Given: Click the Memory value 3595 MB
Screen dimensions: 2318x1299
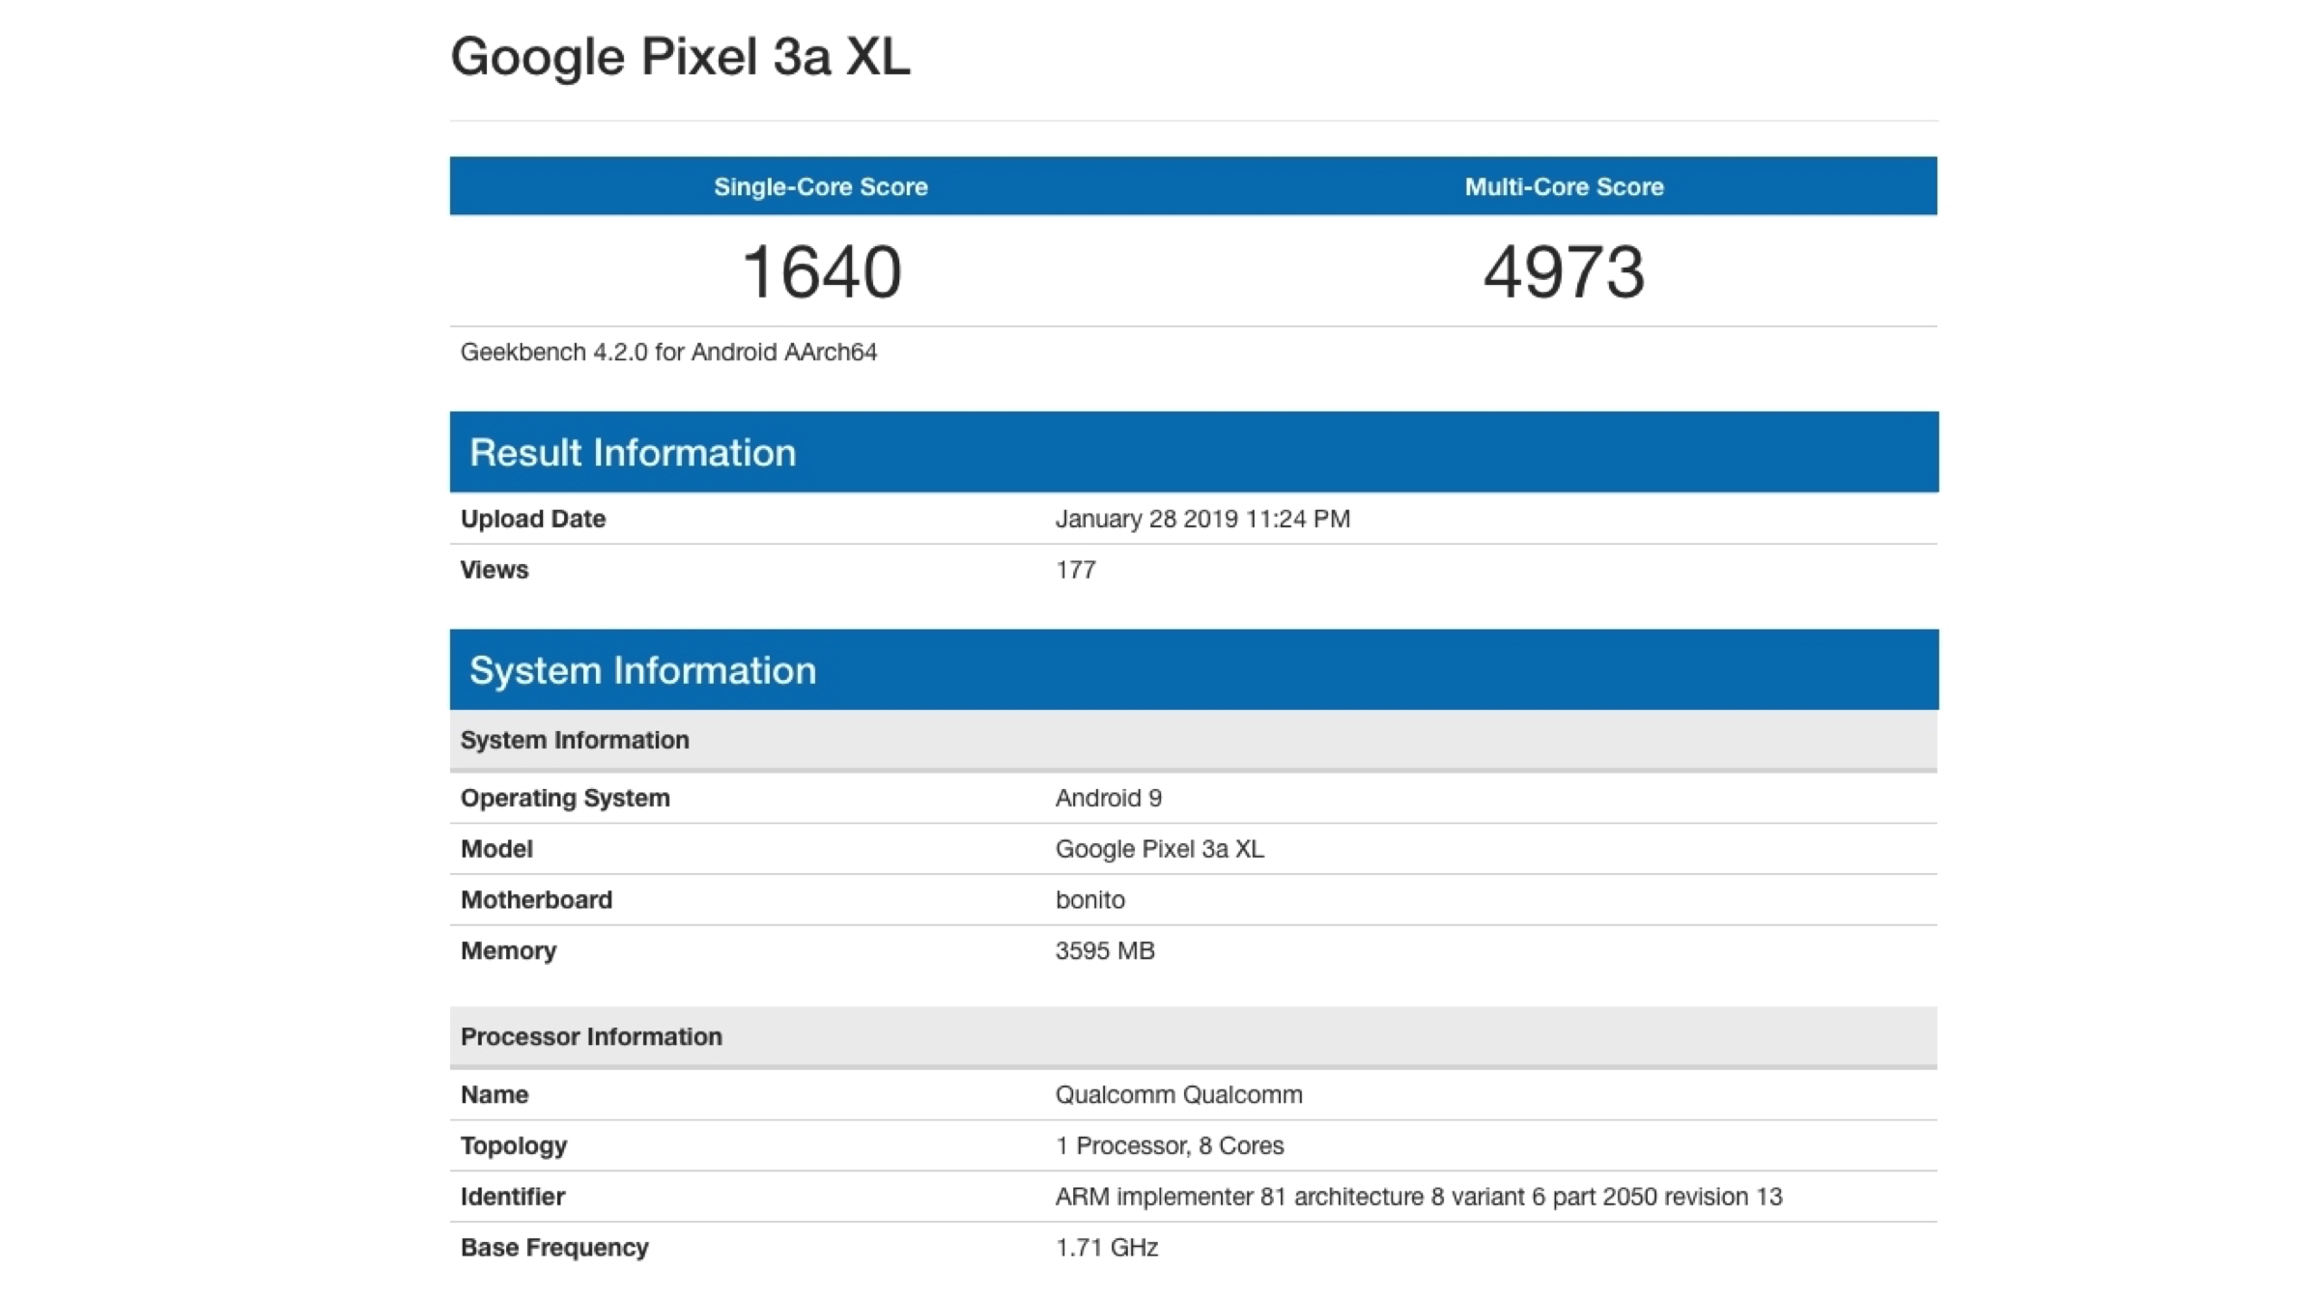Looking at the screenshot, I should pos(1104,950).
